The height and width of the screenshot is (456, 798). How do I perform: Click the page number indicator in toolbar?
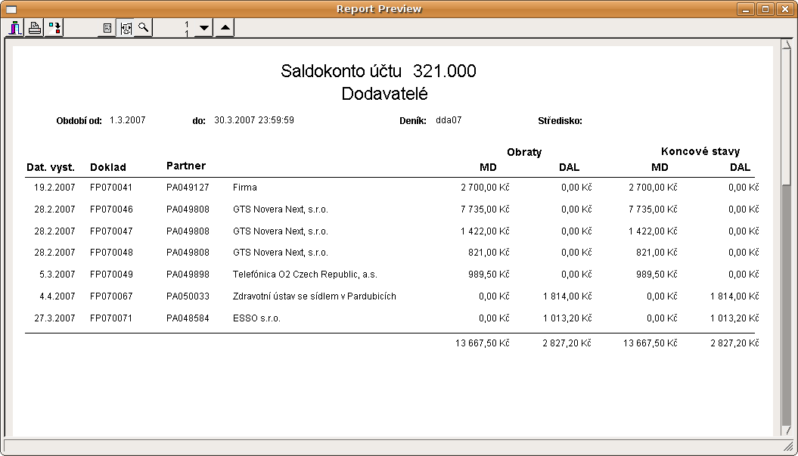click(186, 28)
